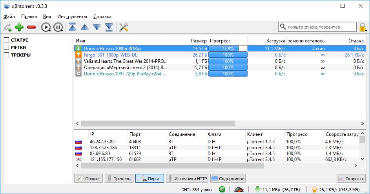Click Fargo_S01 100% progress bar
The image size is (370, 194).
pyautogui.click(x=228, y=55)
